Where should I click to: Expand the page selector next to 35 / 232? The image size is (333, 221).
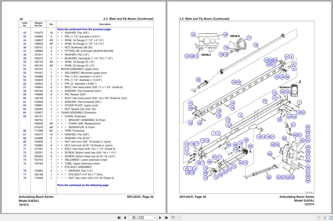pos(155,218)
